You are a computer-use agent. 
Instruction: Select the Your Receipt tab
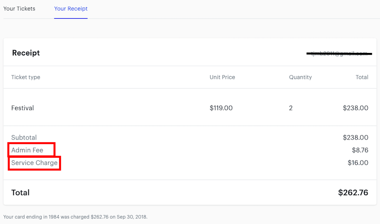point(71,9)
